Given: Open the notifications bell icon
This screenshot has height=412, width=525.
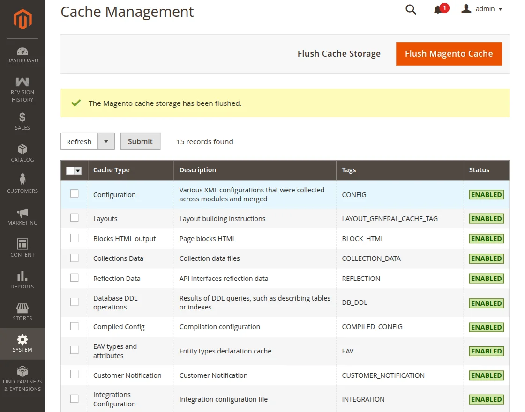Looking at the screenshot, I should (438, 9).
